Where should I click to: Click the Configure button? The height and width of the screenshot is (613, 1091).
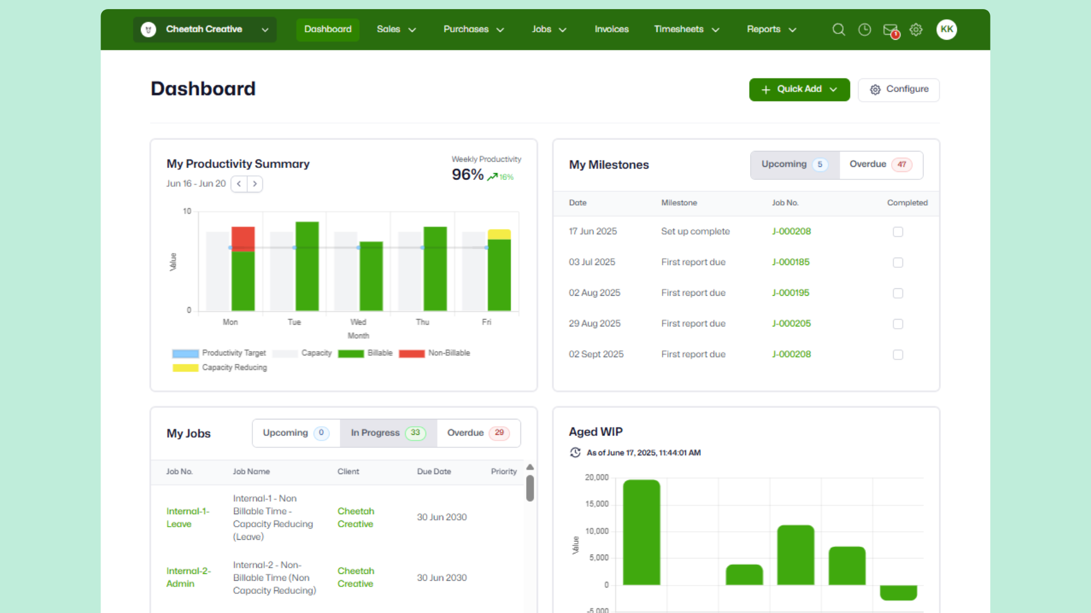click(899, 90)
